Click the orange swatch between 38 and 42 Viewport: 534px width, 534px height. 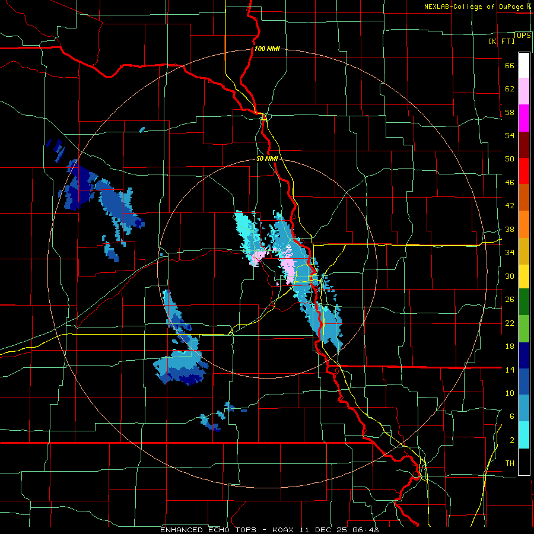524,224
